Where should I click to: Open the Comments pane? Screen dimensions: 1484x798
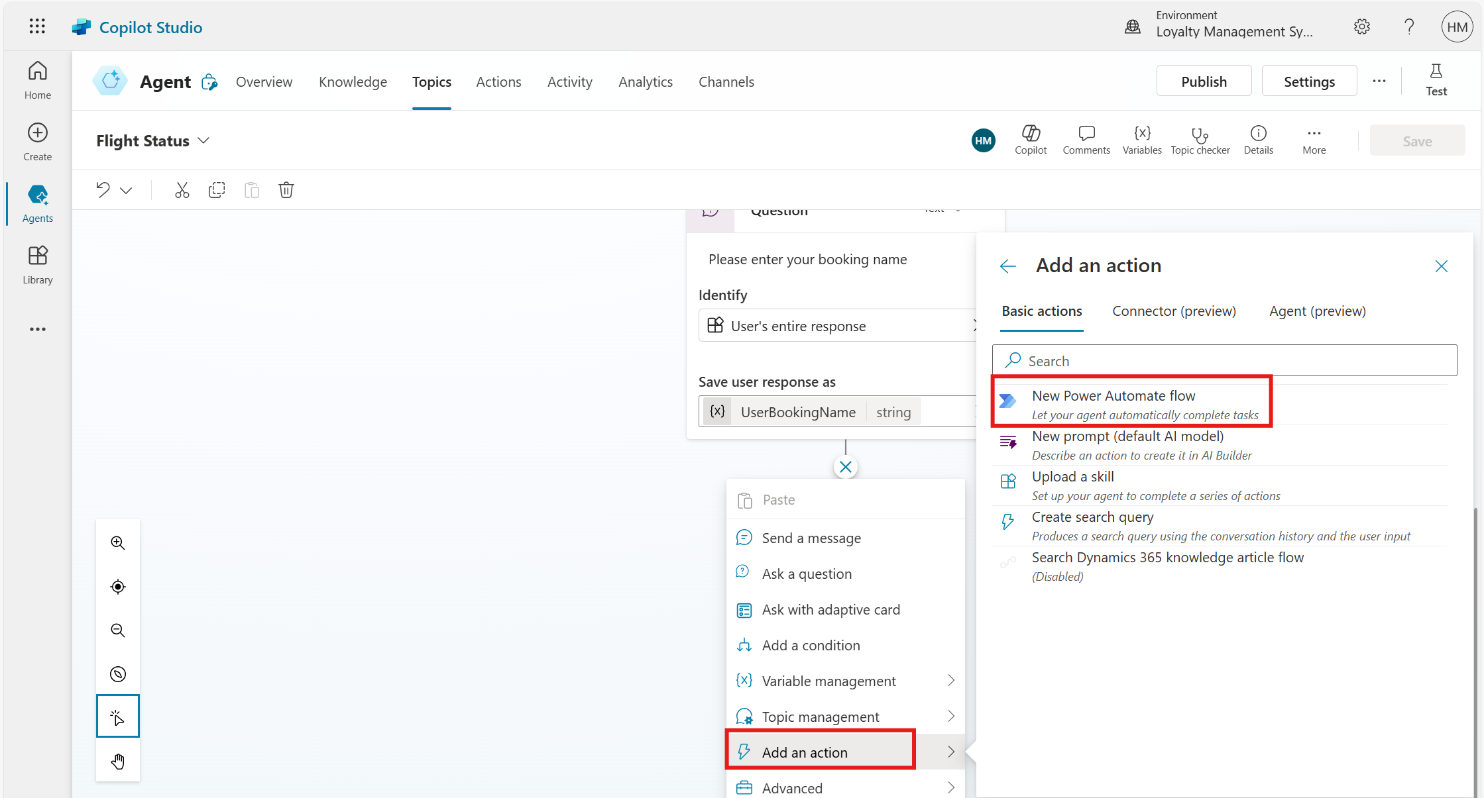1086,140
